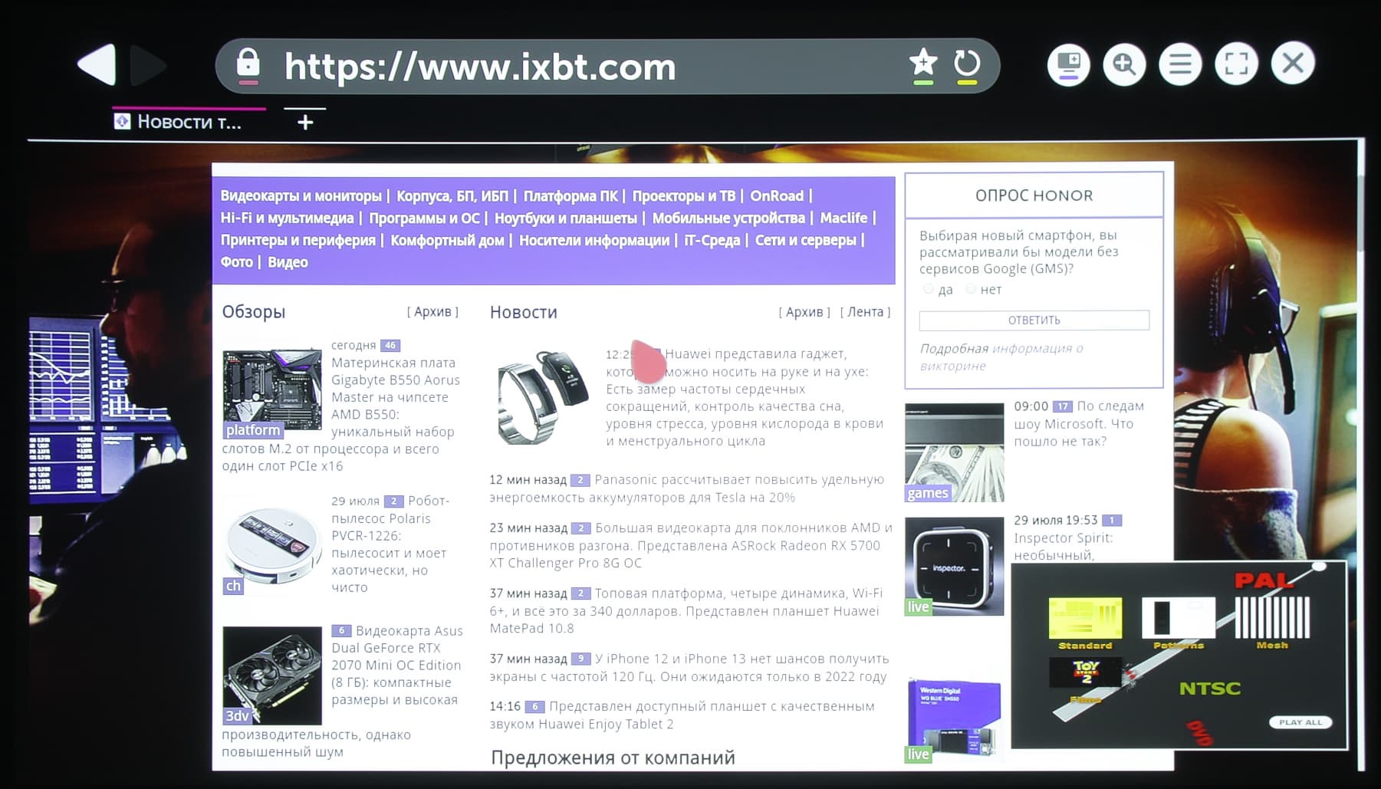
Task: Go back with the left arrow button
Action: [x=97, y=64]
